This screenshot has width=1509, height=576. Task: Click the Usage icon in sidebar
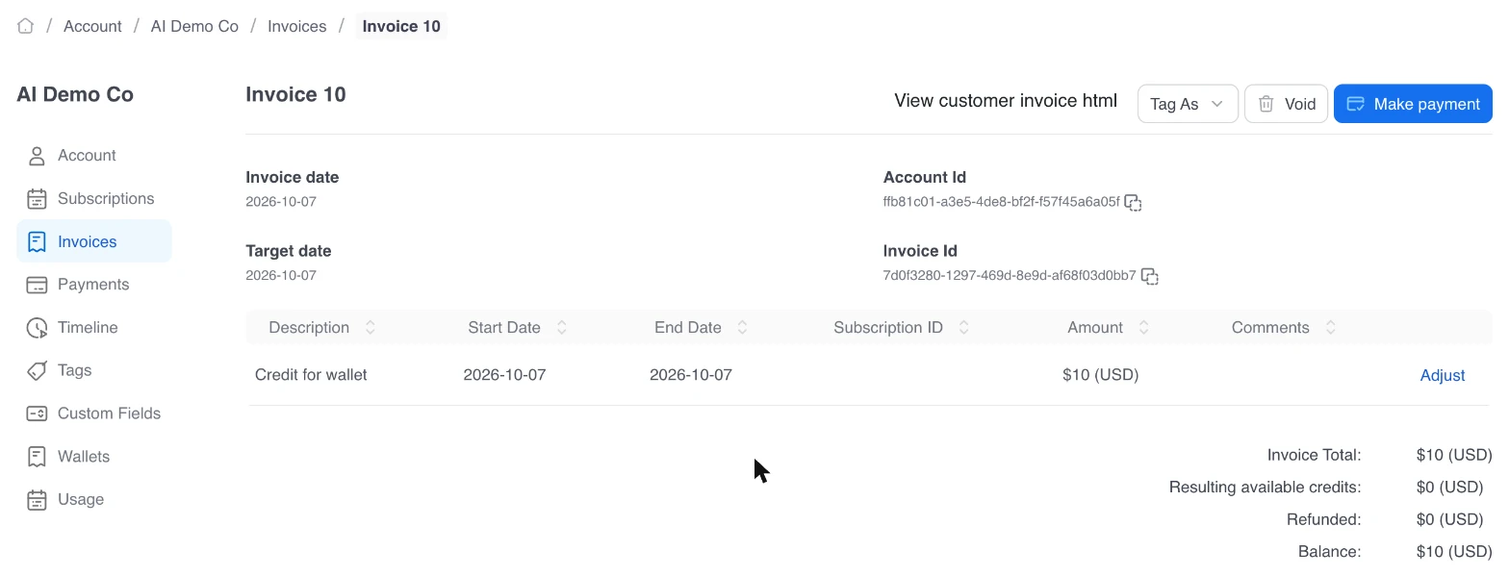(x=37, y=500)
